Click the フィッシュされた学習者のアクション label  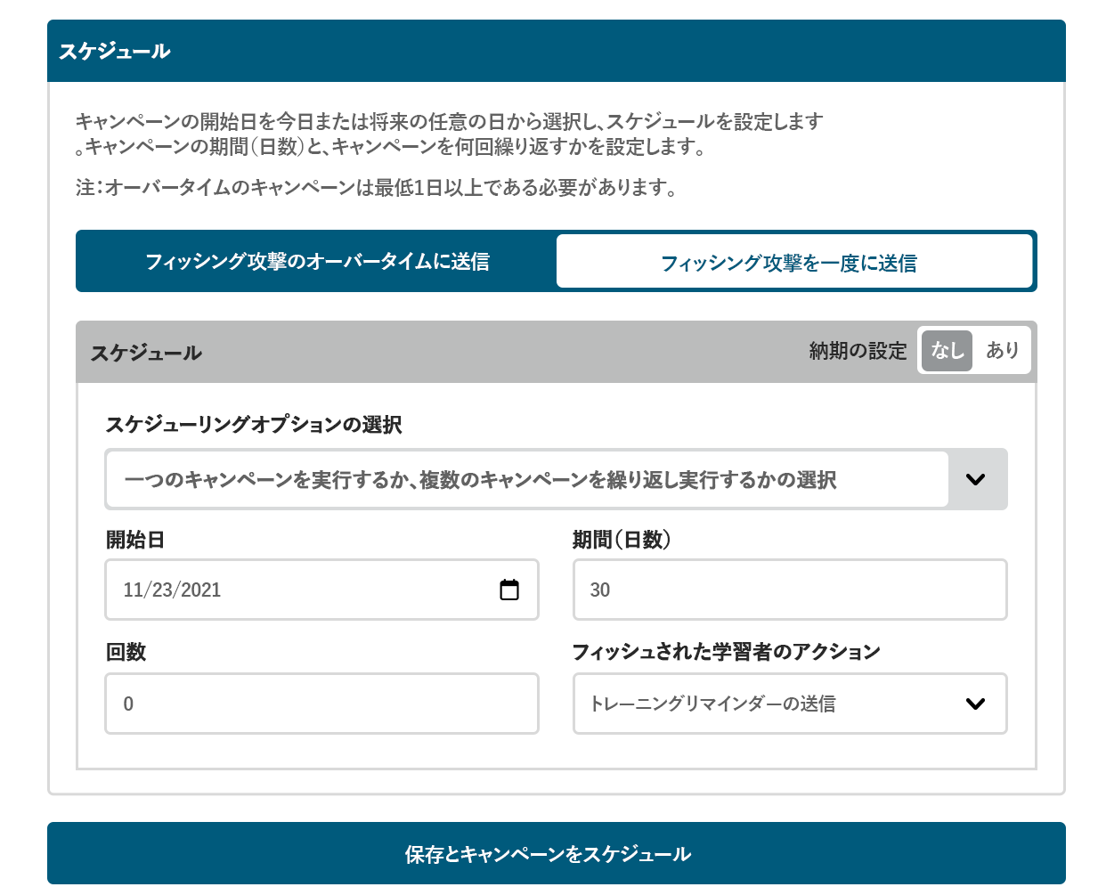726,652
